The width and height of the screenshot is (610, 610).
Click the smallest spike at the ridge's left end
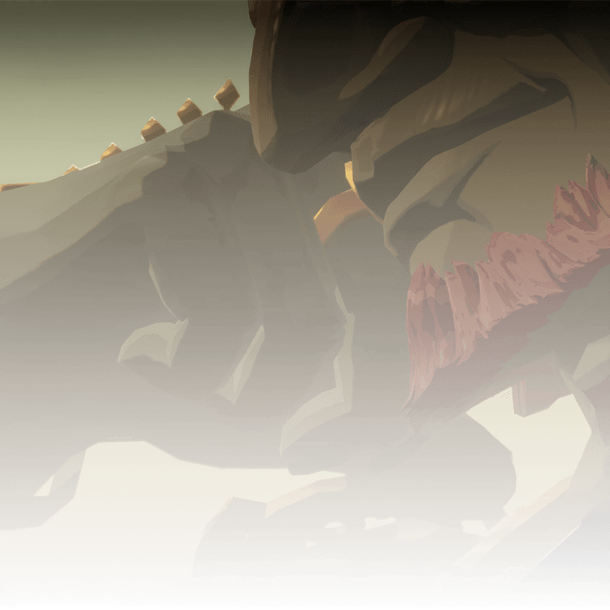[x=71, y=169]
